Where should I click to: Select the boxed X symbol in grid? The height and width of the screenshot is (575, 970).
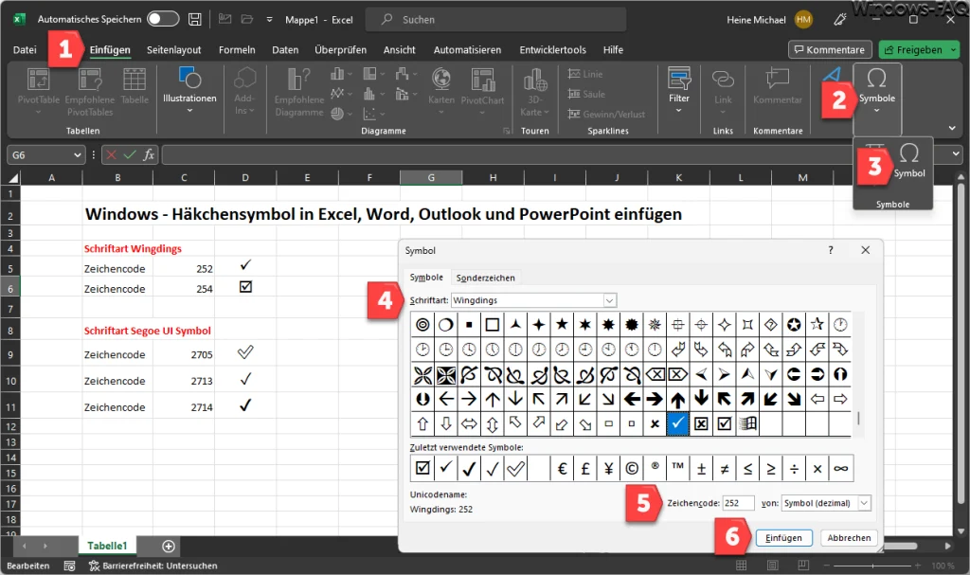pos(701,424)
